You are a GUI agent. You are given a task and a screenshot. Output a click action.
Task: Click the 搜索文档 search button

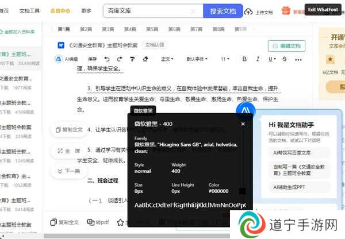[x=223, y=11]
